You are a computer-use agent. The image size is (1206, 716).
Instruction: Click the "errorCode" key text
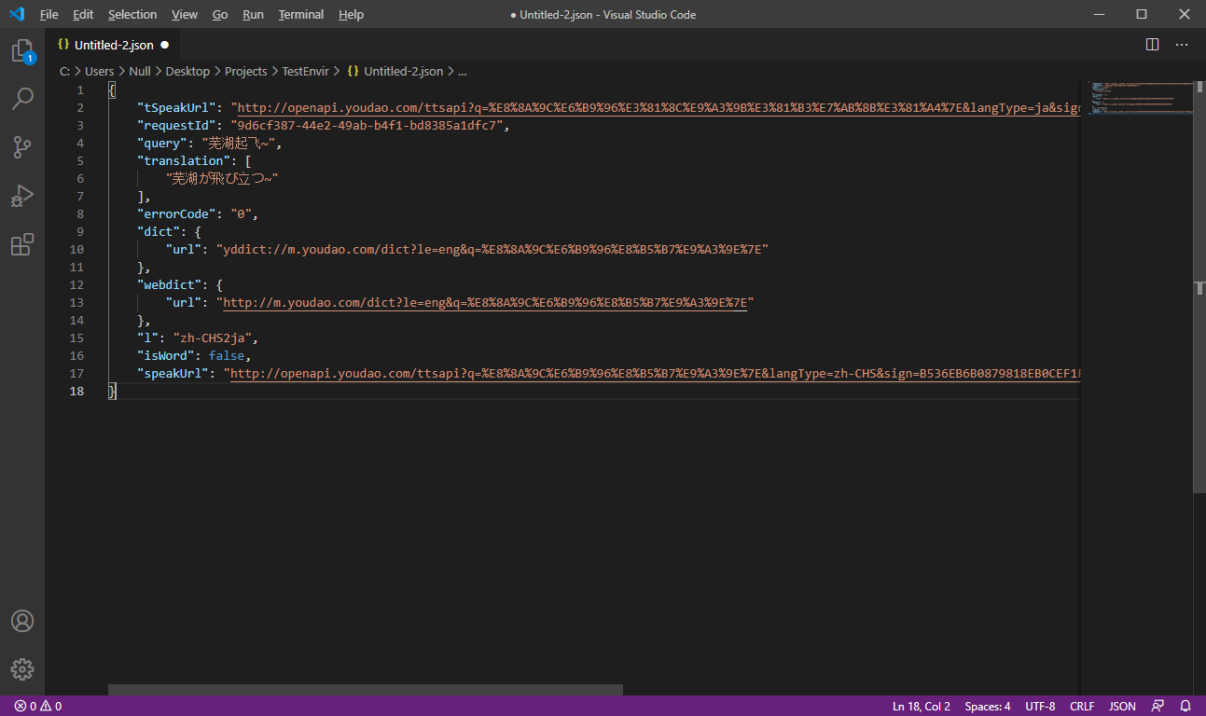(x=177, y=214)
